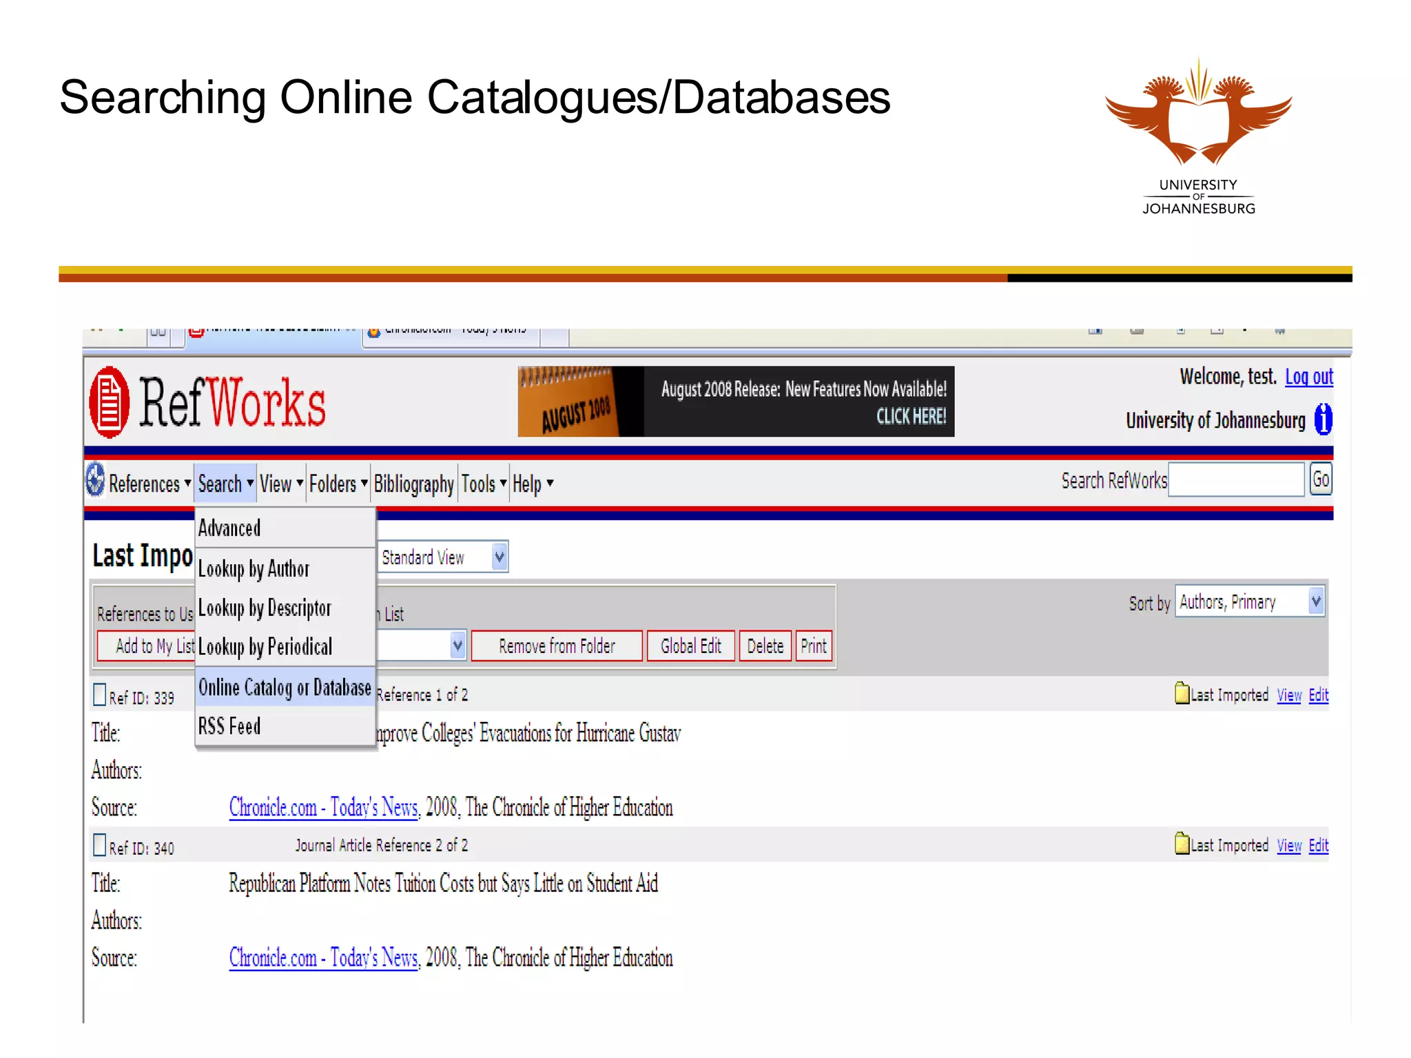Click the Go search button
The image size is (1411, 1058).
click(x=1321, y=479)
